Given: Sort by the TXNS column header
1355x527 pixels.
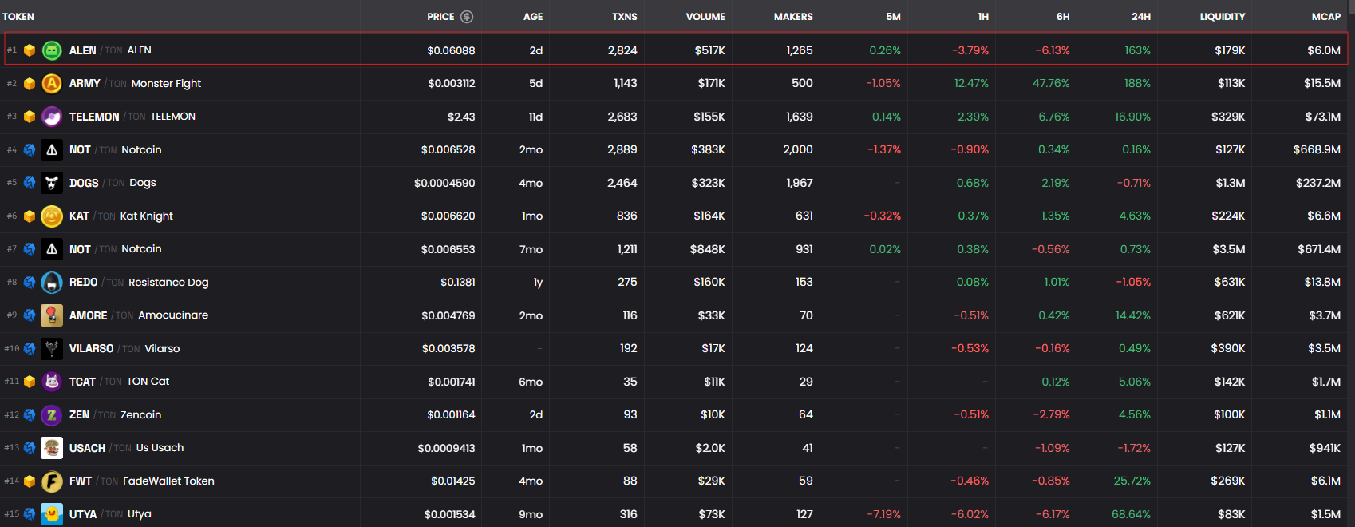Looking at the screenshot, I should [625, 17].
